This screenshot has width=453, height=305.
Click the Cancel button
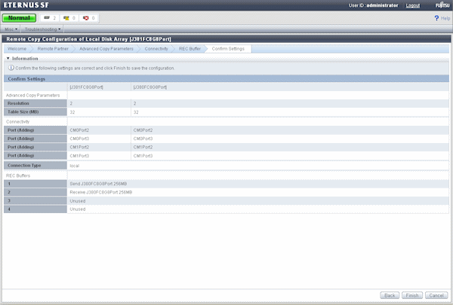click(436, 295)
